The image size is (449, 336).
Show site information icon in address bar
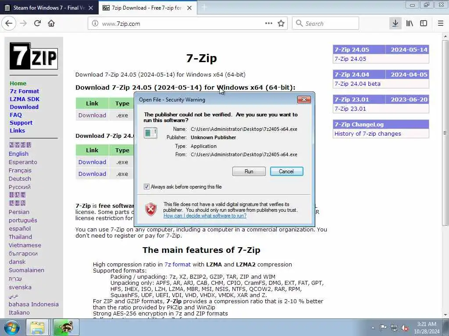[x=95, y=24]
